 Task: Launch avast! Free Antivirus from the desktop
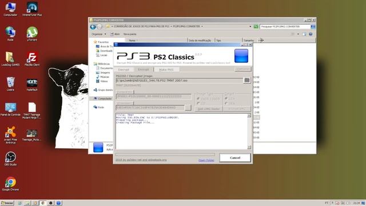pyautogui.click(x=10, y=135)
